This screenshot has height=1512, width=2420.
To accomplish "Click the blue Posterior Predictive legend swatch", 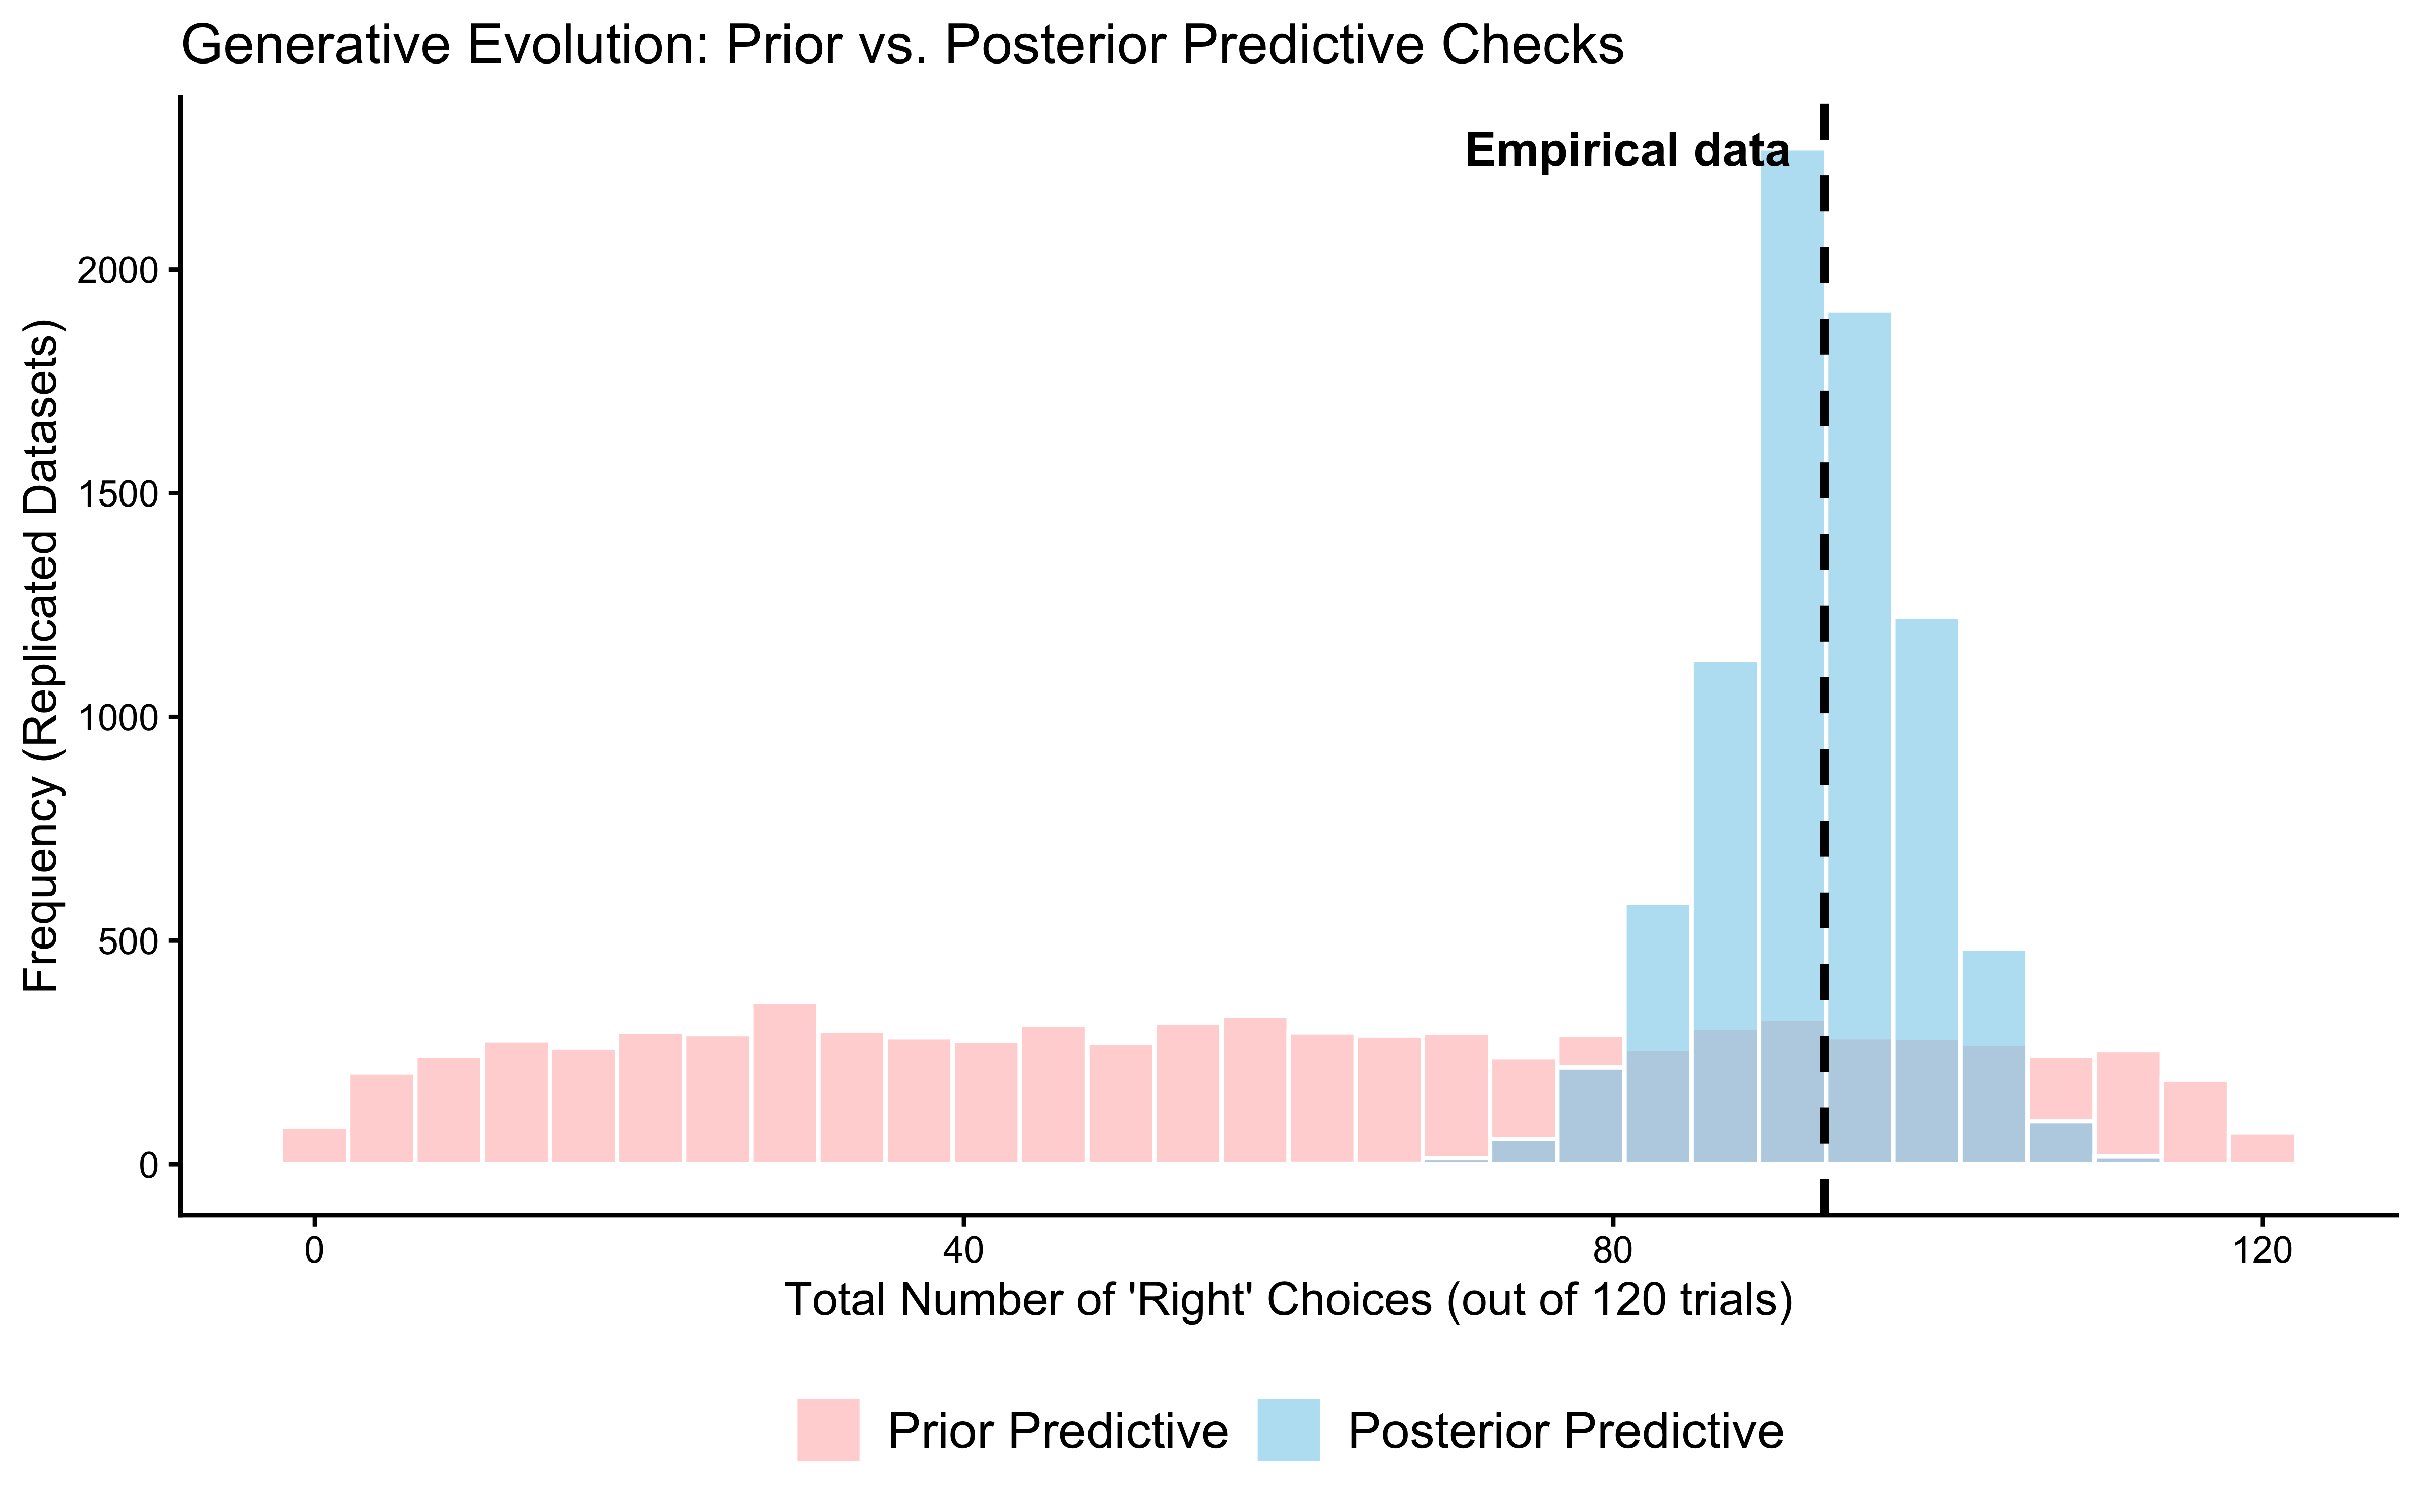I will [x=1288, y=1429].
